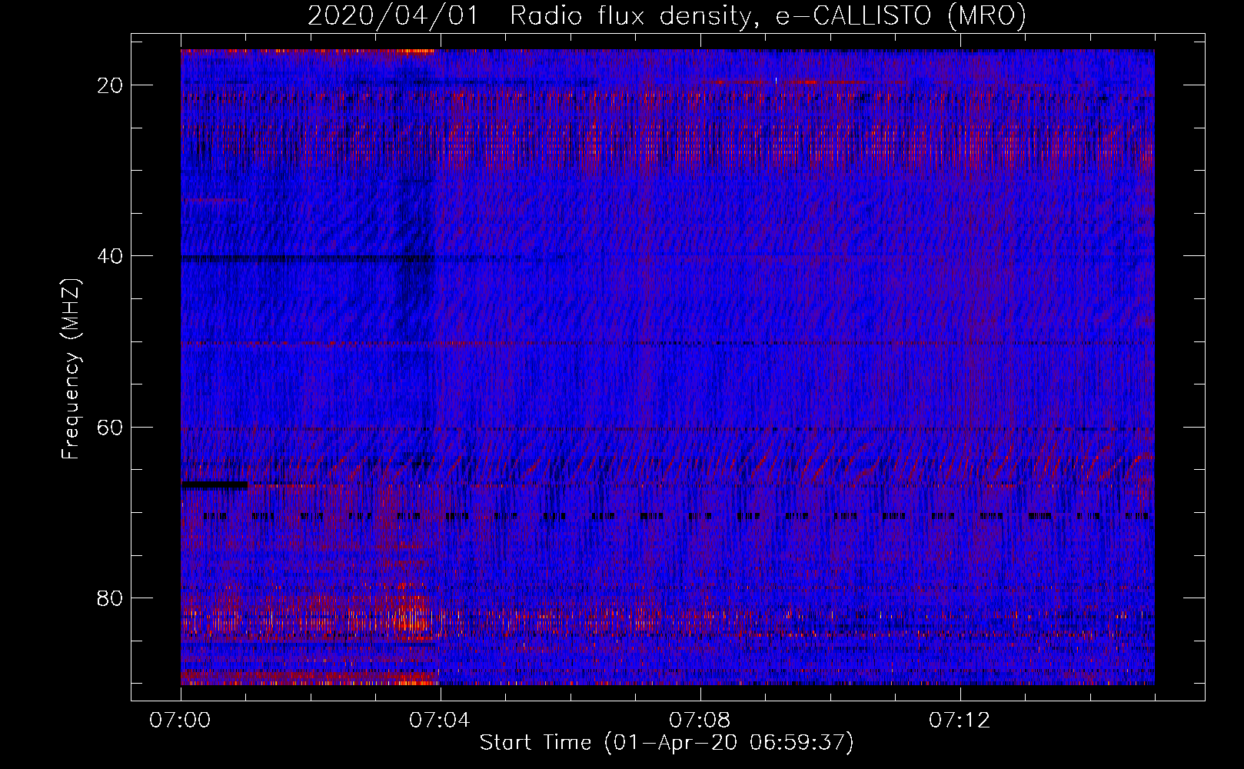Click the 'Frequency (MHZ)' axis label
The height and width of the screenshot is (769, 1244).
71,368
